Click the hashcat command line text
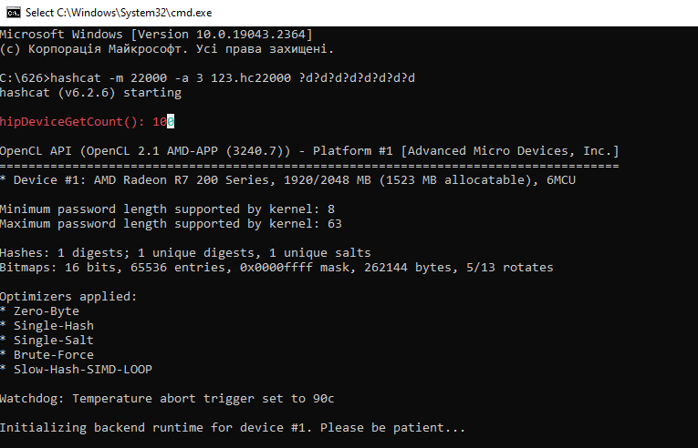This screenshot has height=448, width=698. [207, 78]
